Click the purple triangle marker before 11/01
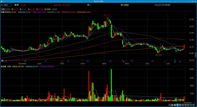Screen dimensions: 197x107 [x=165, y=62]
